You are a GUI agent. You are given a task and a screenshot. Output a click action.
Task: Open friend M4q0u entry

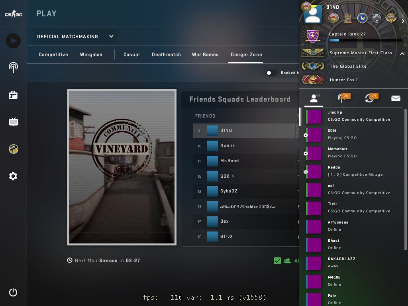coord(352,281)
